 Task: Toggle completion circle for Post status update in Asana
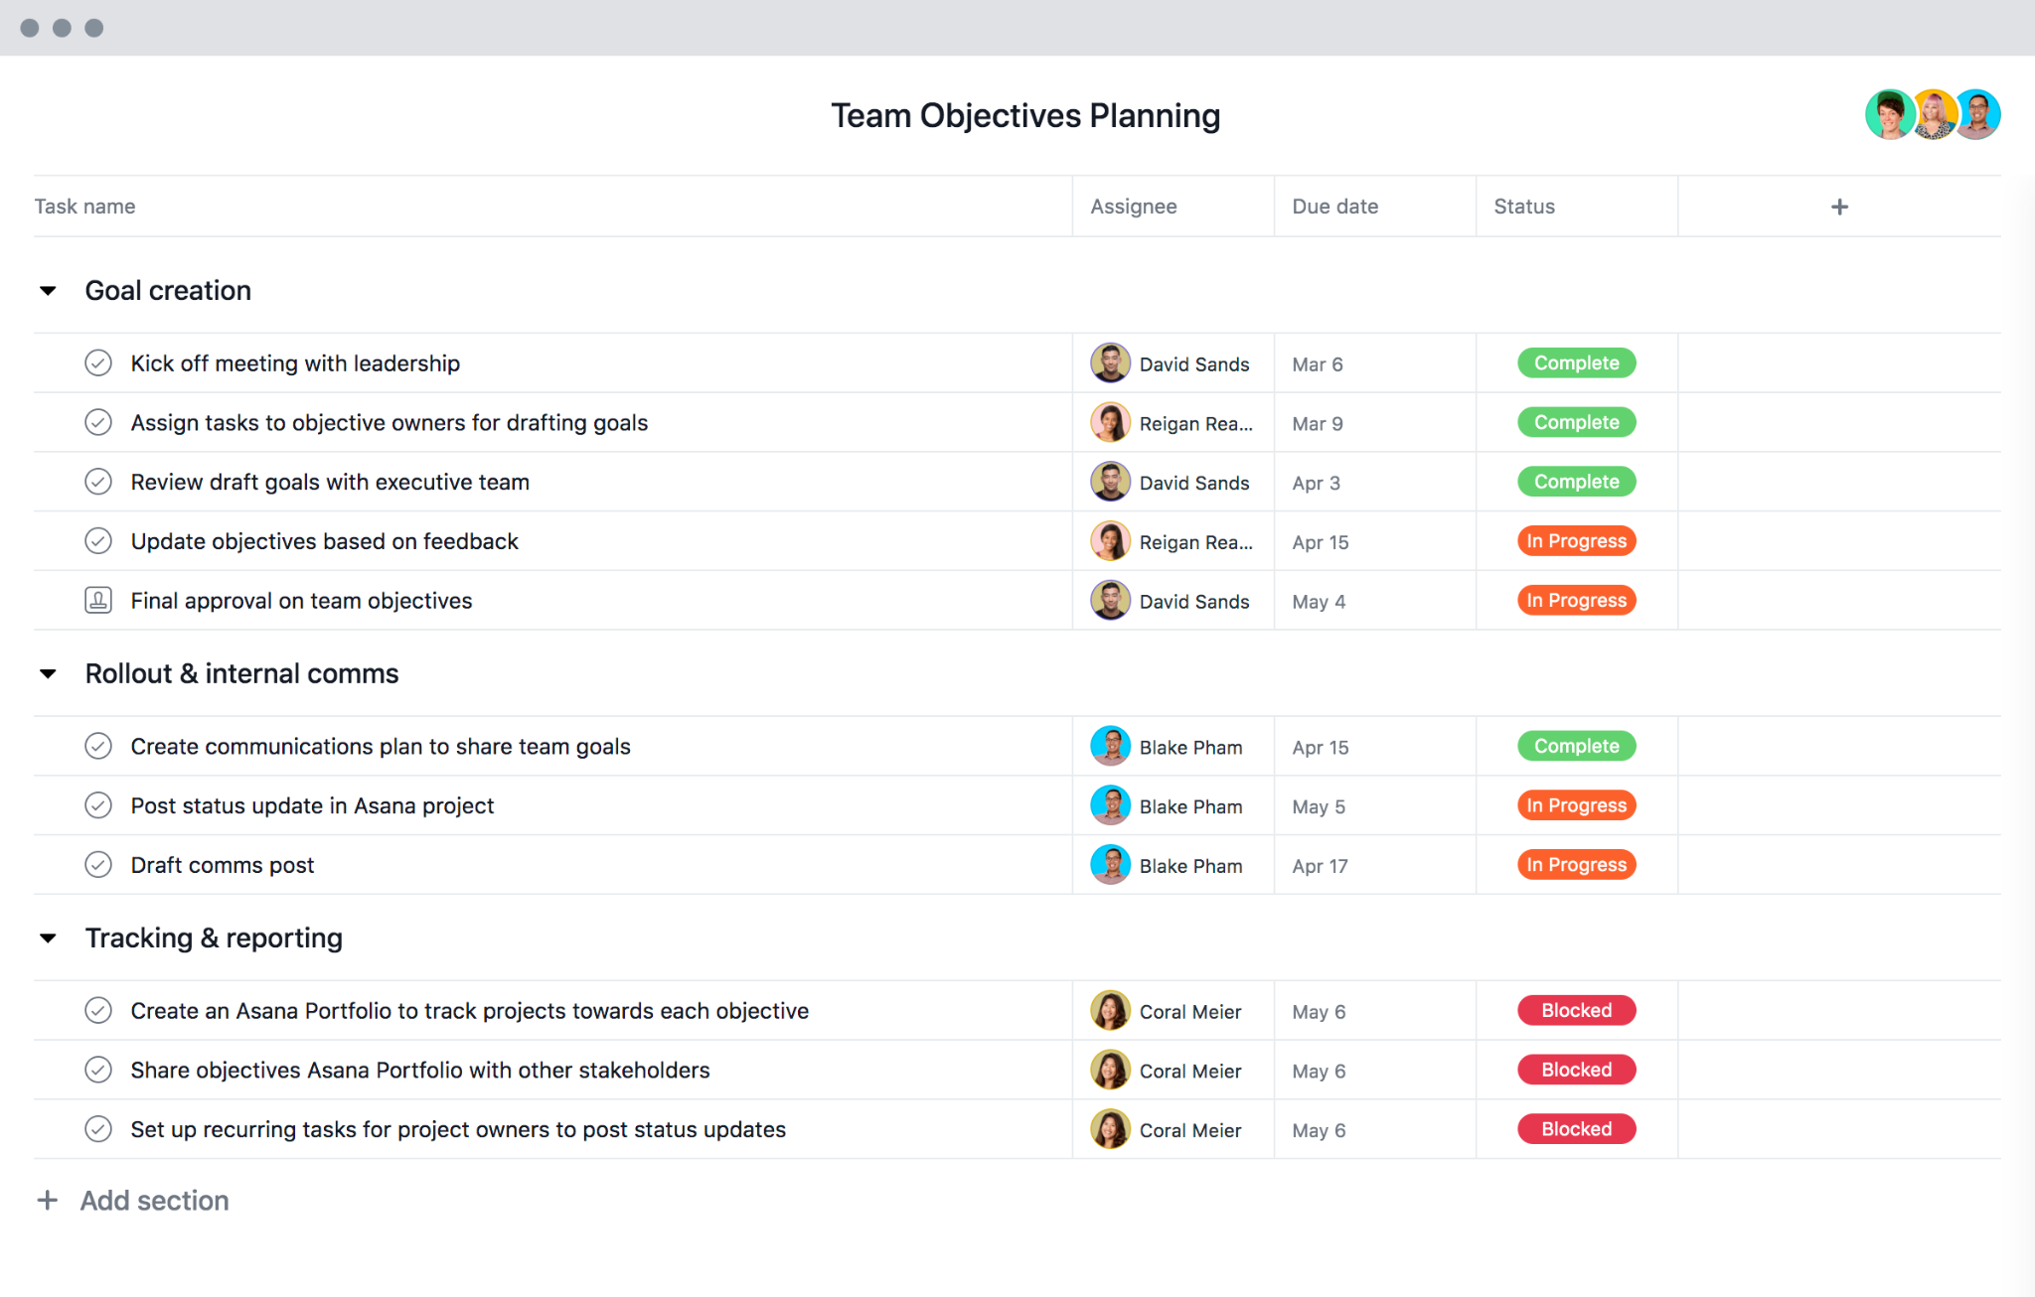tap(98, 804)
